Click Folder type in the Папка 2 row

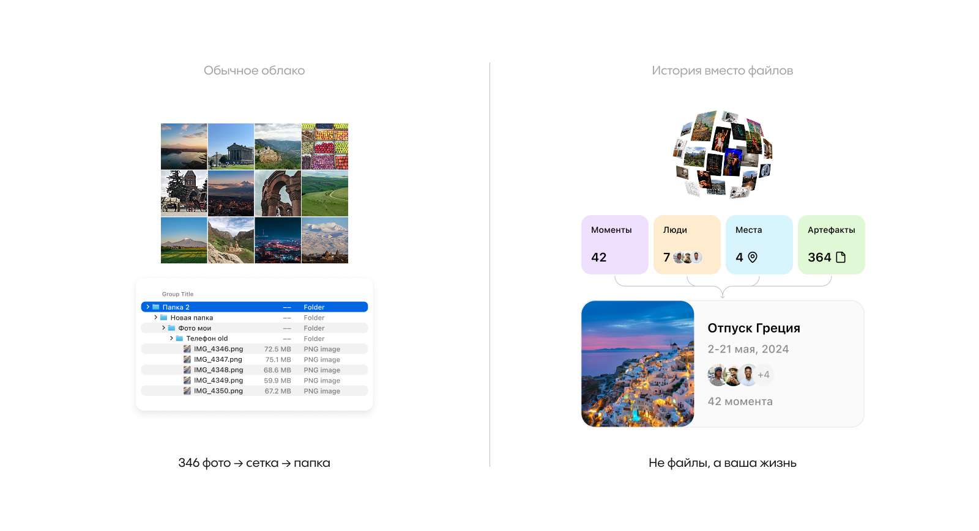click(314, 307)
